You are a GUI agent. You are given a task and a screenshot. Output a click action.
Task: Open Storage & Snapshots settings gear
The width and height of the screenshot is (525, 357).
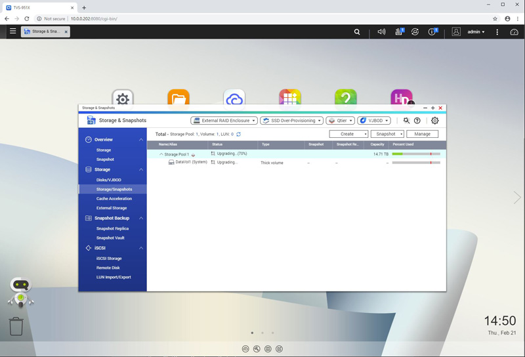434,121
